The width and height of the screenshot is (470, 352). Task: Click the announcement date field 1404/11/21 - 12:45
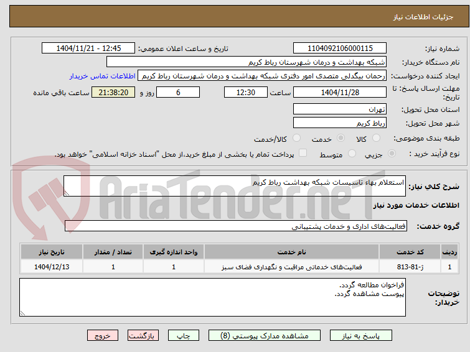(88, 49)
